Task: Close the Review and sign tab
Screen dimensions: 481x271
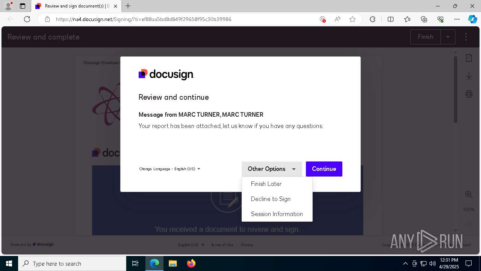Action: 115,6
